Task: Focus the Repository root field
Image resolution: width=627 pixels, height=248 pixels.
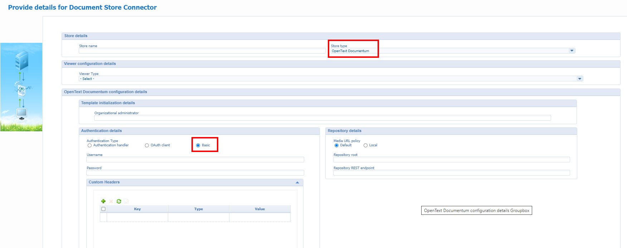Action: coord(451,160)
